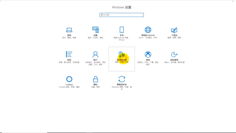Screen dimensions: 236x133
Task: Open the 个性化 (Personalization) paintbrush icon
Action: point(174,30)
